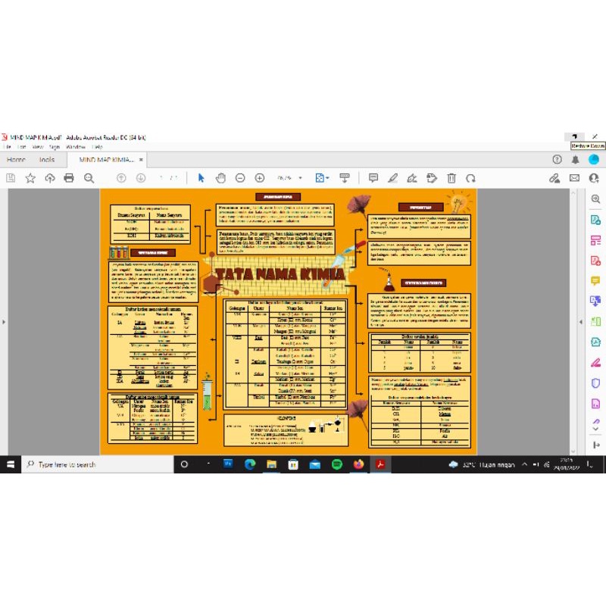Image resolution: width=606 pixels, height=606 pixels.
Task: Open Spotify from the taskbar
Action: point(337,464)
